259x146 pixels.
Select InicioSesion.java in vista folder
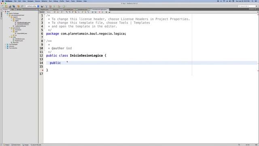click(20, 39)
